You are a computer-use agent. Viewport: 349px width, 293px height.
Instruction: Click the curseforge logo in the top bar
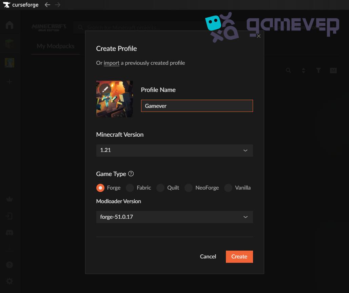(x=20, y=5)
